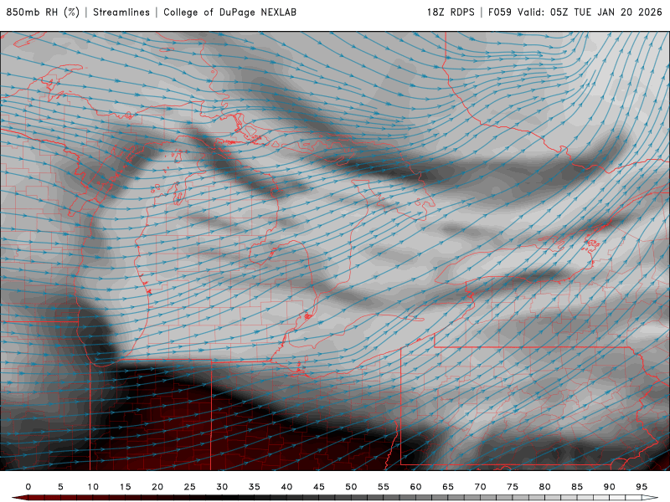This screenshot has height=502, width=670.
Task: Click the white swatch at the colorbar's high end
Action: (650, 498)
